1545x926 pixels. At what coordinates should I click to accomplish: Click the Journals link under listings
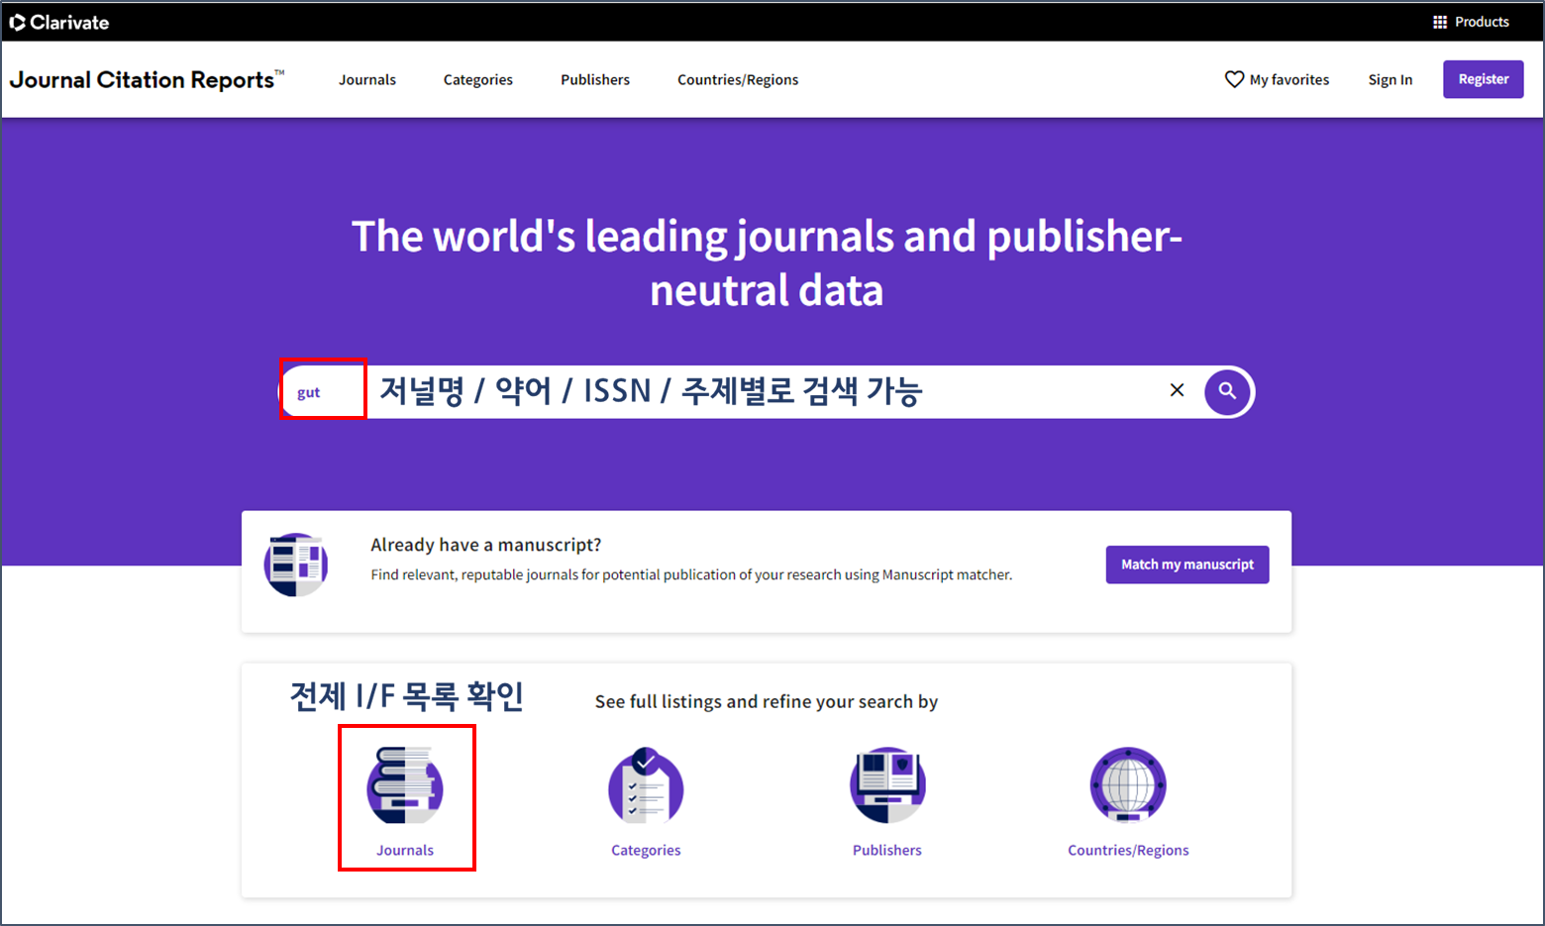pos(405,850)
